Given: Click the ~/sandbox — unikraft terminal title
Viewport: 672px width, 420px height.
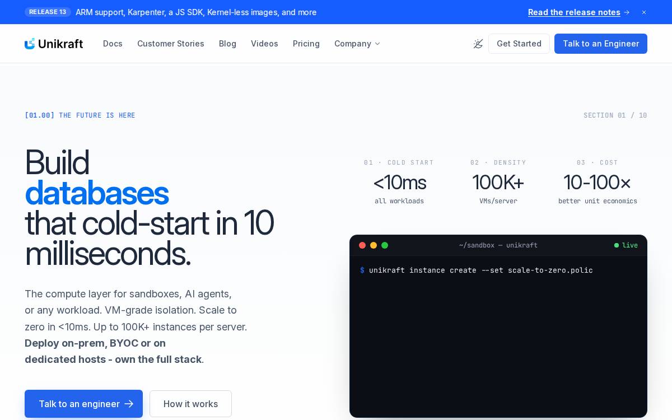Looking at the screenshot, I should point(498,245).
